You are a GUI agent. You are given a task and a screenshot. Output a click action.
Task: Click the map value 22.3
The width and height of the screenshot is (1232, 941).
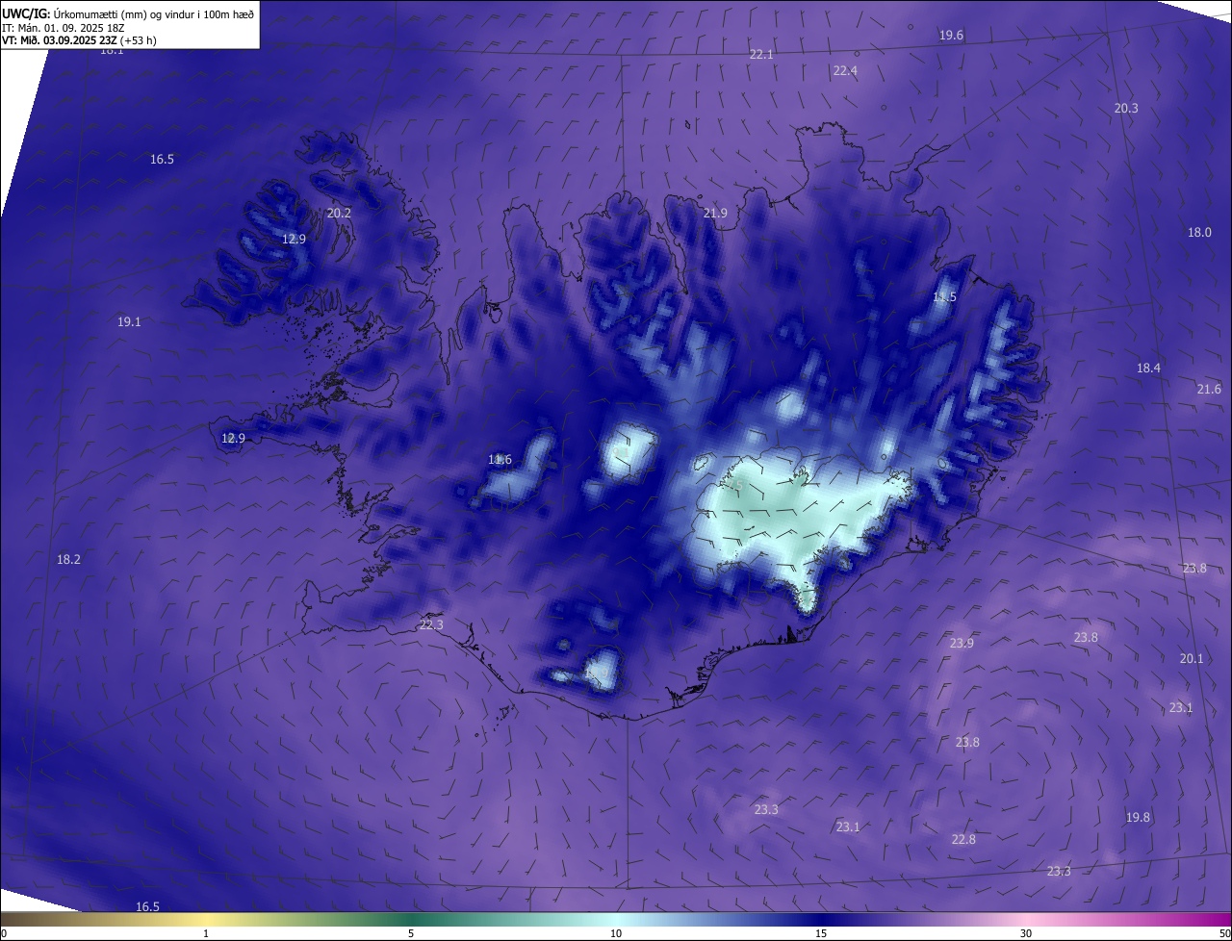click(431, 625)
